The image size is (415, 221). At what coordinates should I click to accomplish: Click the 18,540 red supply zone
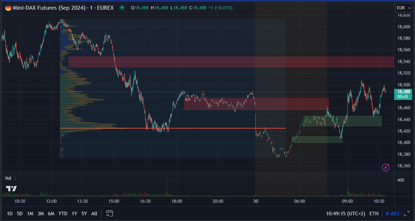point(230,62)
